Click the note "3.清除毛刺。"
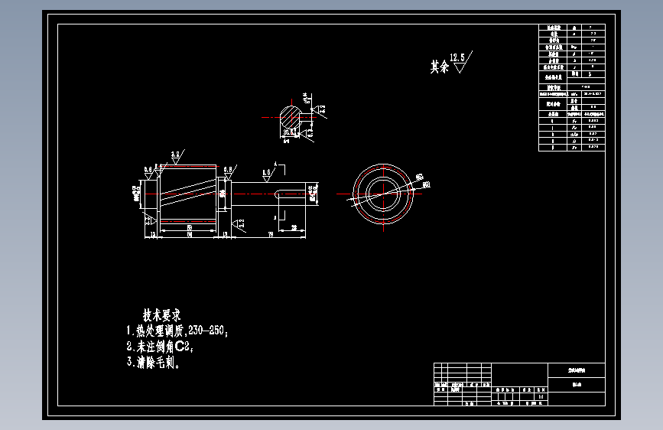The width and height of the screenshot is (663, 430). tap(153, 362)
